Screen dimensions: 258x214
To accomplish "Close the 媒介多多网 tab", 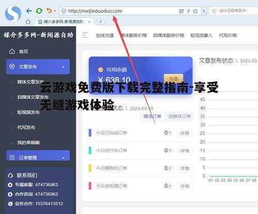I will tap(89, 22).
